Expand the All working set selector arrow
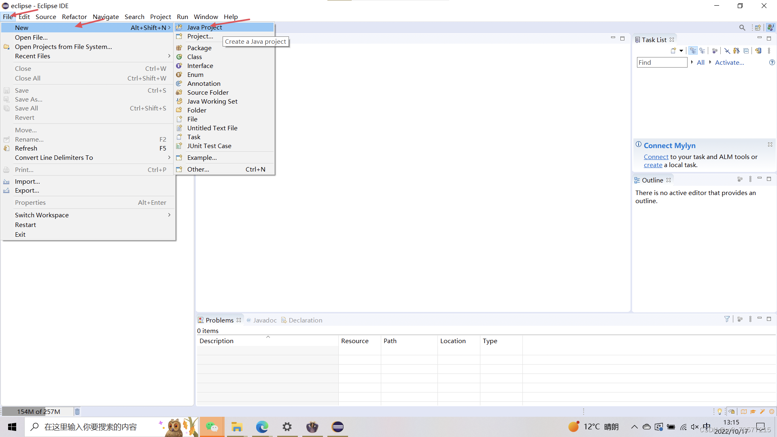 coord(692,62)
